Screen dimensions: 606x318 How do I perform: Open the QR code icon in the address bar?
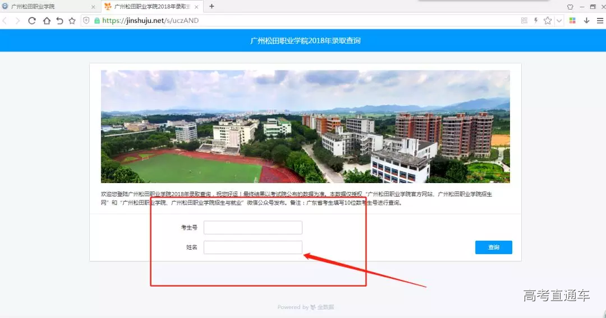524,20
